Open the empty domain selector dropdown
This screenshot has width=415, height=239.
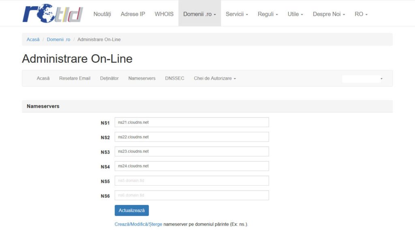point(363,78)
